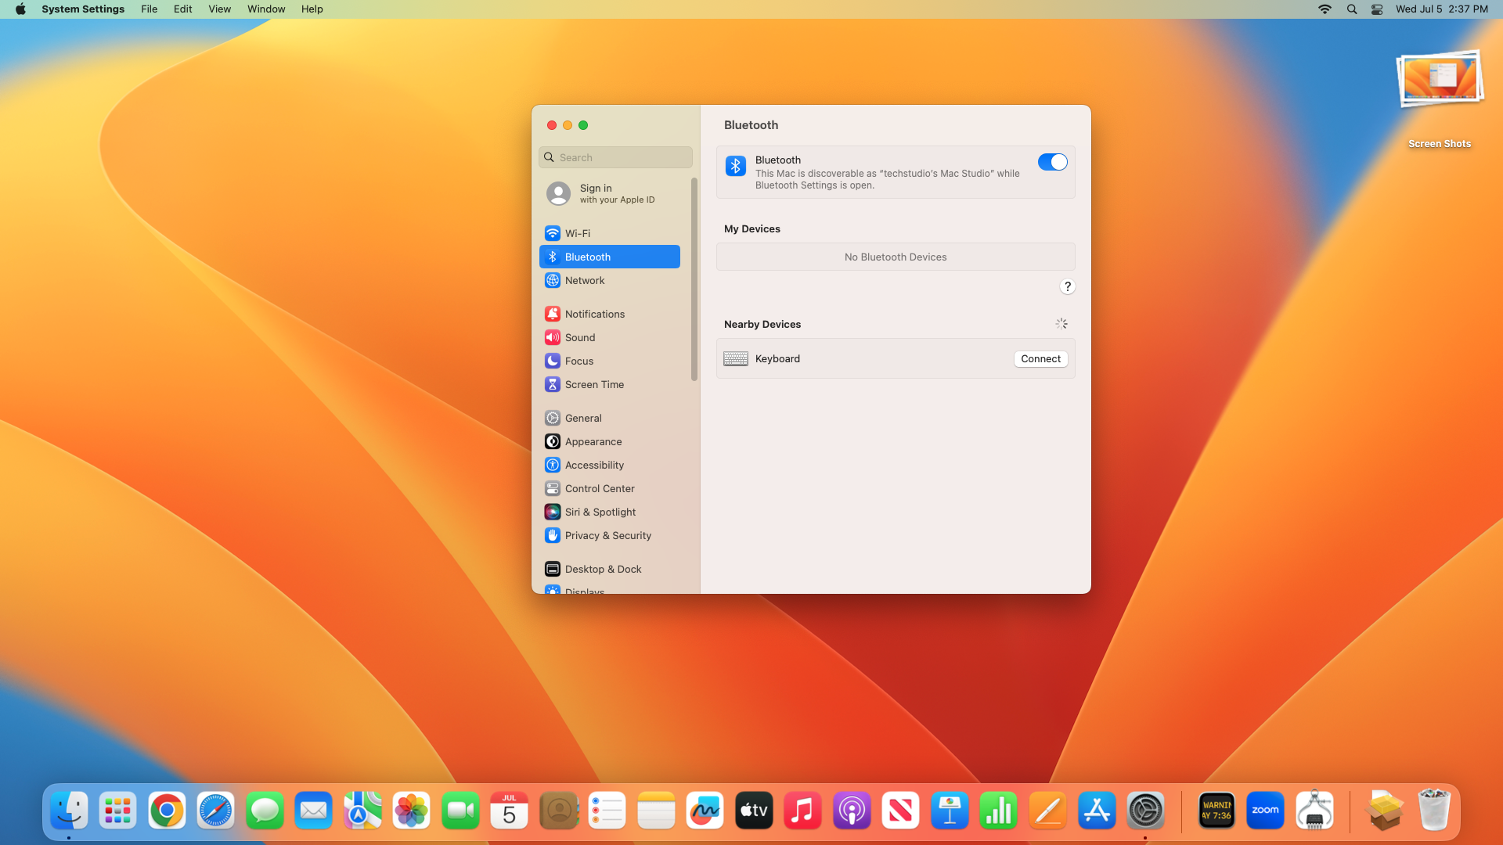Open Trash from the Dock

point(1434,811)
